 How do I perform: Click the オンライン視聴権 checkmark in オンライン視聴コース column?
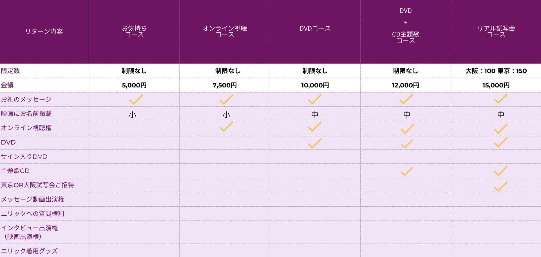coord(226,127)
